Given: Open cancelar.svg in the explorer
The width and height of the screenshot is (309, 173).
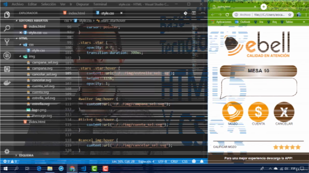Looking at the screenshot, I should (42, 80).
